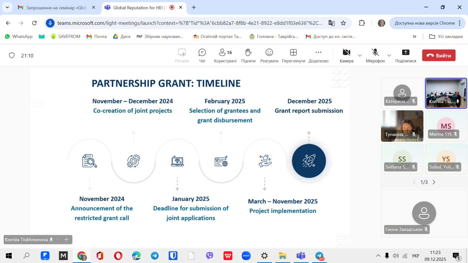468x263 pixels.
Task: Open the Chrome extensions puzzle menu
Action: coord(362,23)
